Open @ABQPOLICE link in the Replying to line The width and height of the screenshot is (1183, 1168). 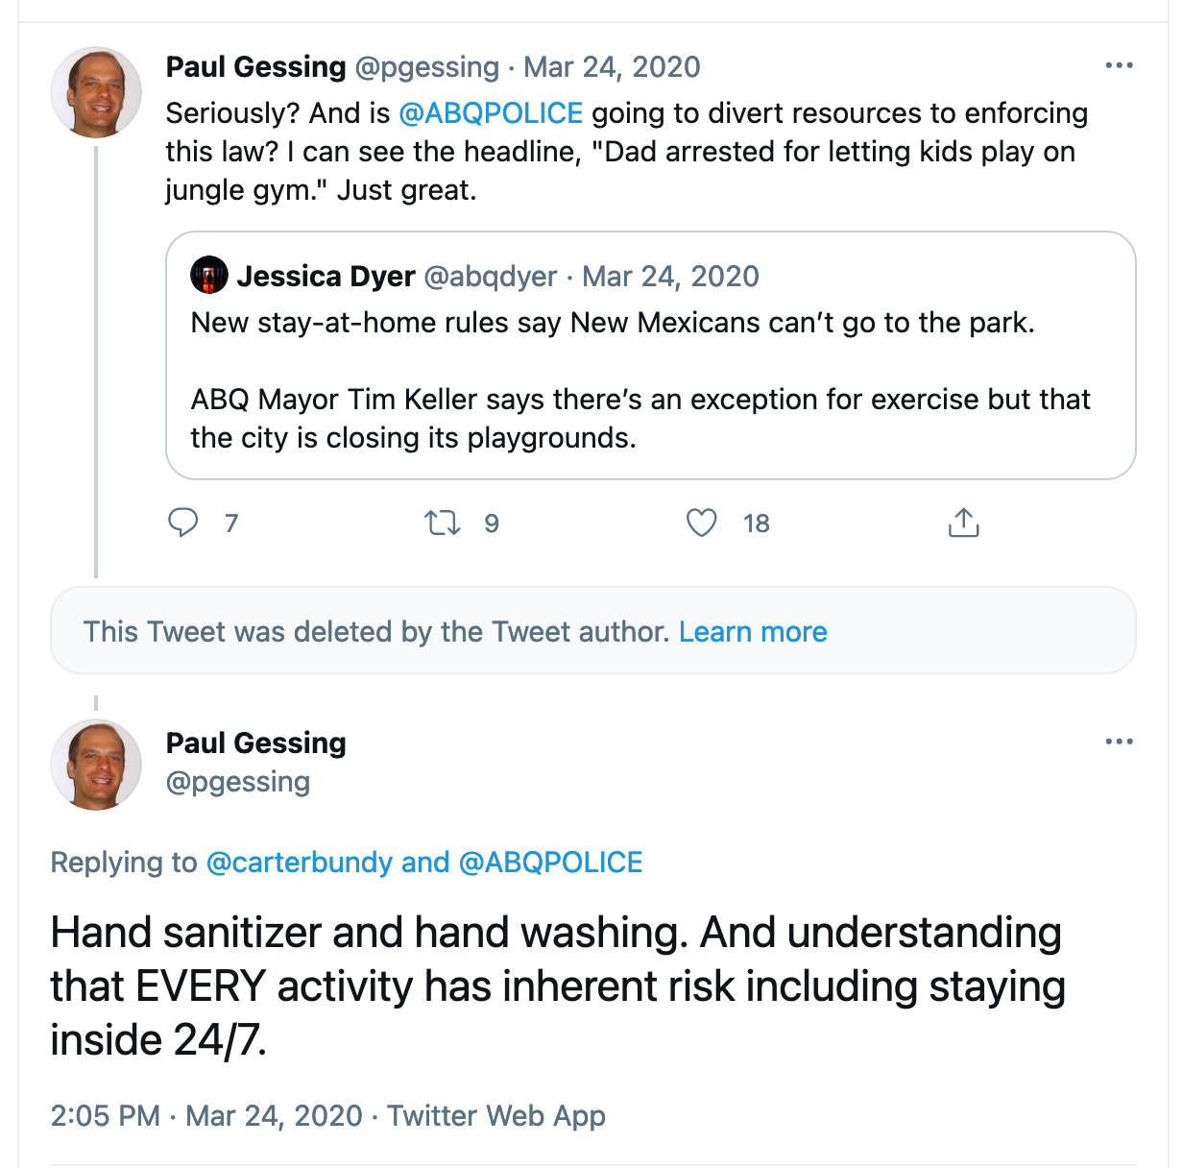551,863
